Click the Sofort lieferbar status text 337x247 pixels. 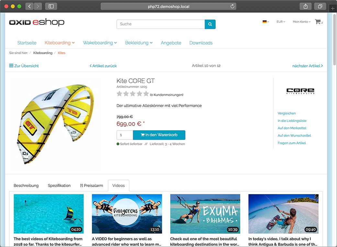tap(131, 144)
